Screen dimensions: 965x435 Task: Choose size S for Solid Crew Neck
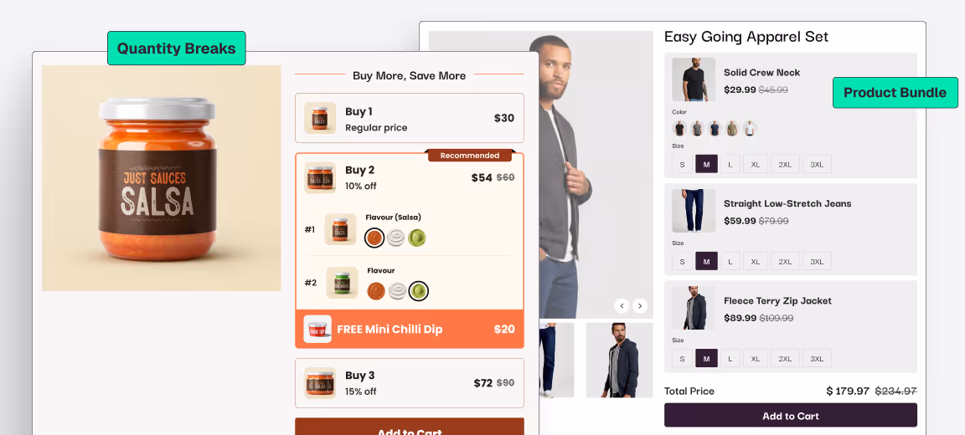coord(682,164)
